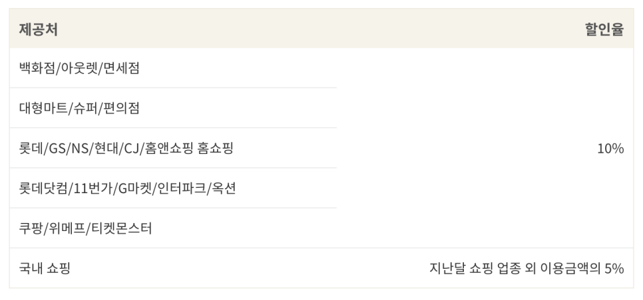Click the 쿠팡 text
The image size is (643, 300).
[x=31, y=228]
